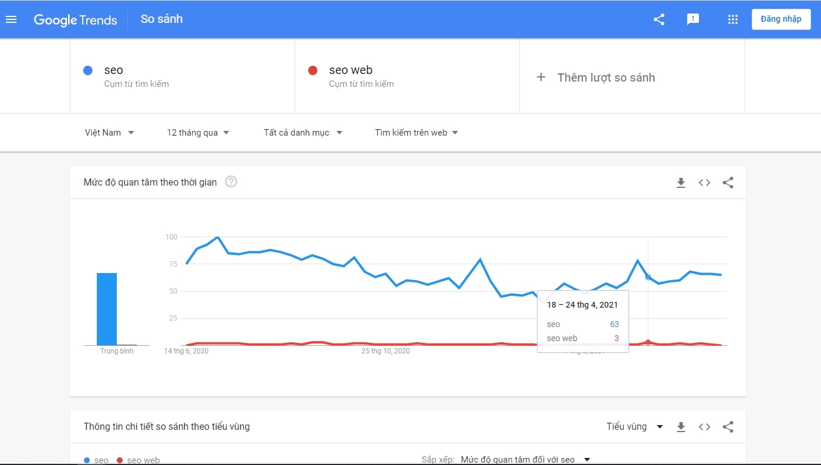Get embed code for interest over time chart
The height and width of the screenshot is (465, 821).
[x=704, y=183]
